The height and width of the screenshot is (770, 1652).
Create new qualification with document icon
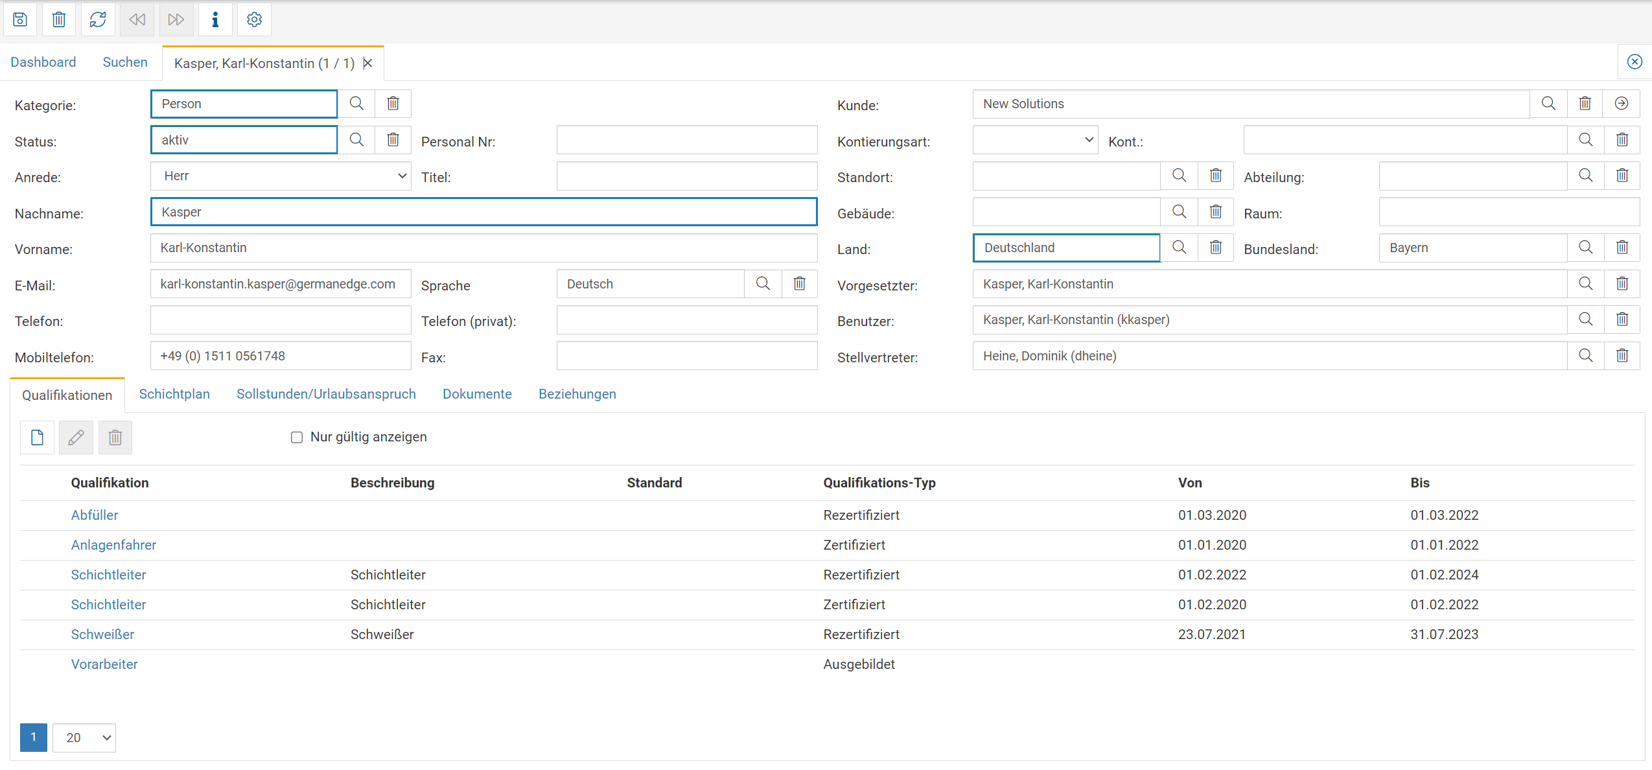[x=37, y=437]
